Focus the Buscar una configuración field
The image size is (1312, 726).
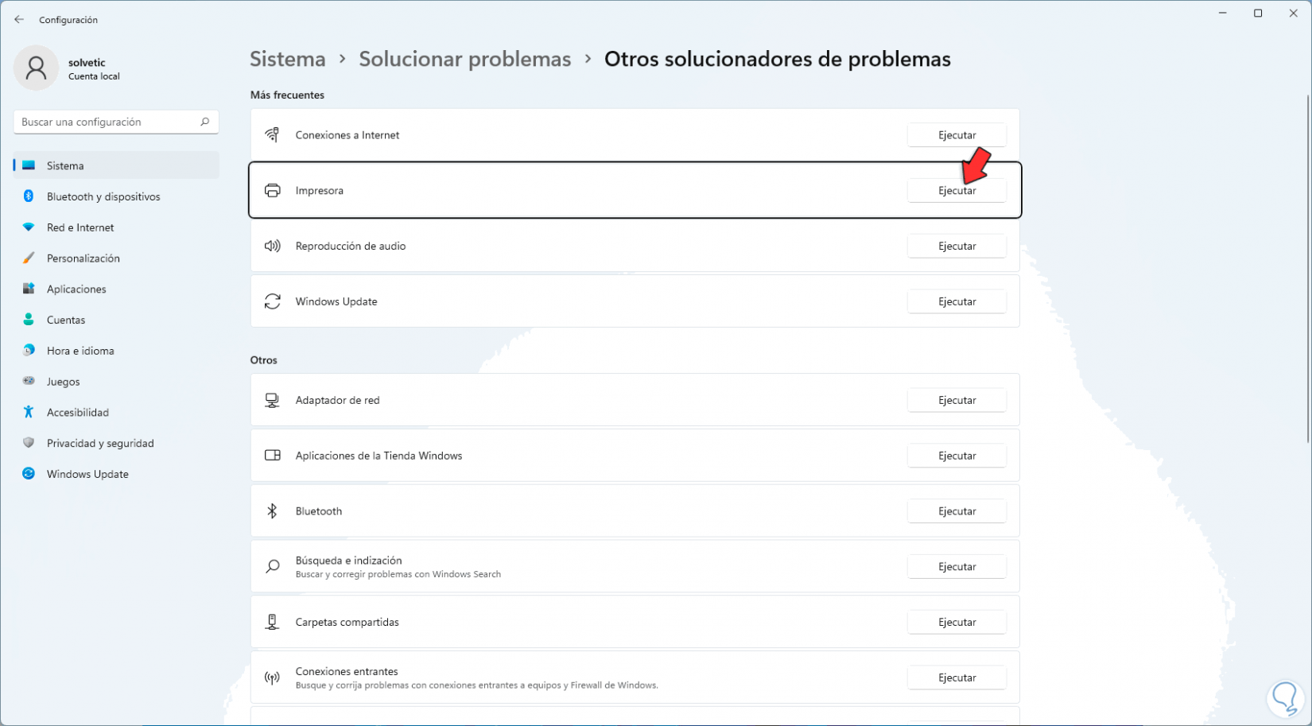tap(107, 122)
